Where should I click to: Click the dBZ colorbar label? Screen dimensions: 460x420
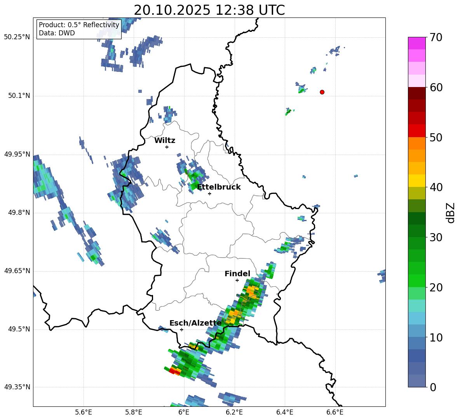pyautogui.click(x=451, y=213)
